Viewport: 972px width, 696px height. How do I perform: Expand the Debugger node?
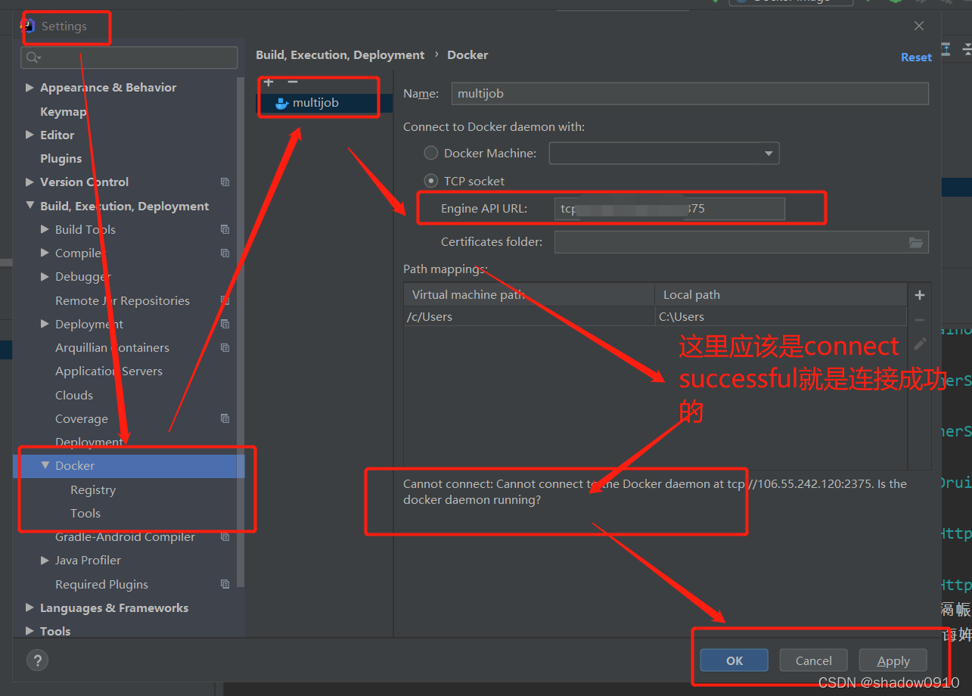click(x=45, y=277)
